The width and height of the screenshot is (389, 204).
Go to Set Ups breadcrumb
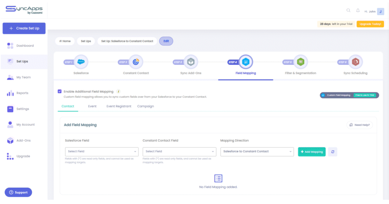click(86, 41)
